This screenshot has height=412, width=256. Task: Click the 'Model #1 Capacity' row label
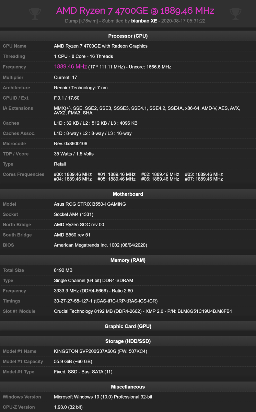23,362
